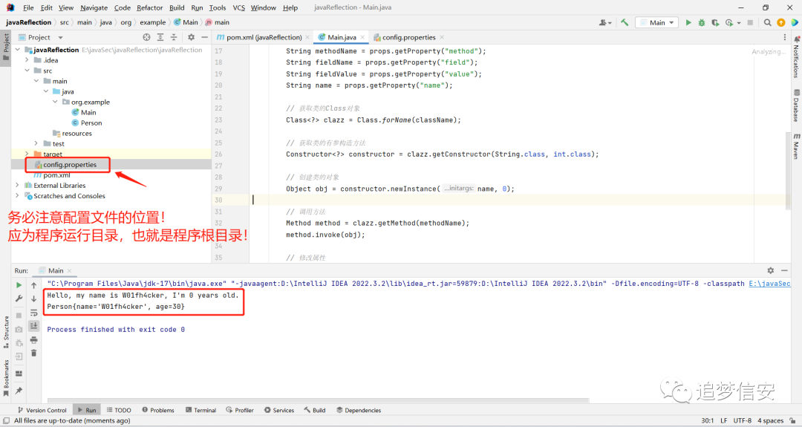
Task: Open Search Everywhere magnifier icon
Action: (x=767, y=22)
